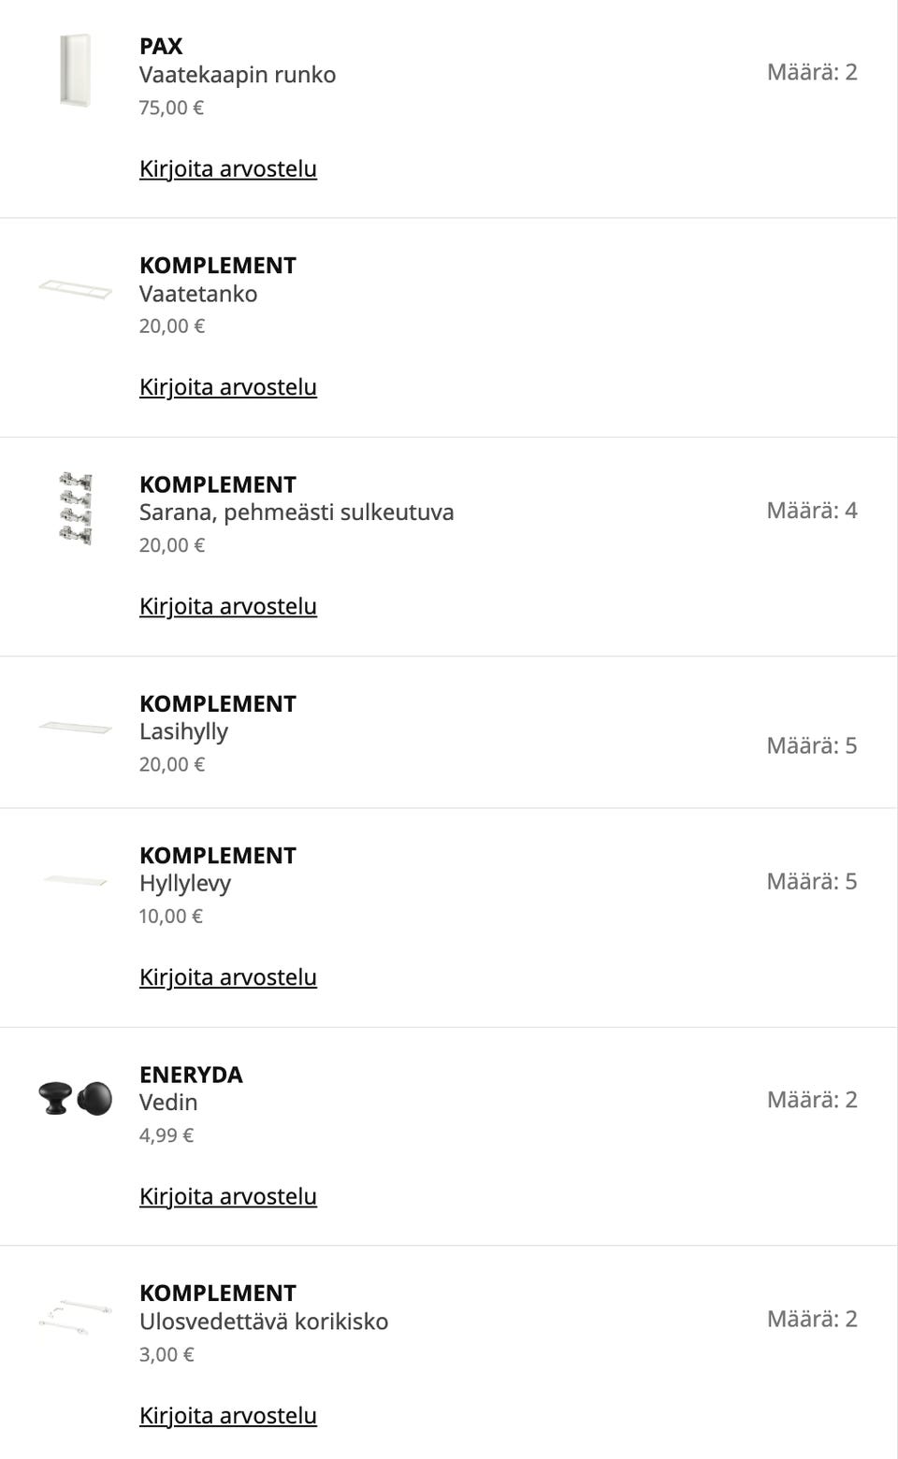Click Kirjoita arvostelu under ENERYDA Vedin

coord(228,1196)
